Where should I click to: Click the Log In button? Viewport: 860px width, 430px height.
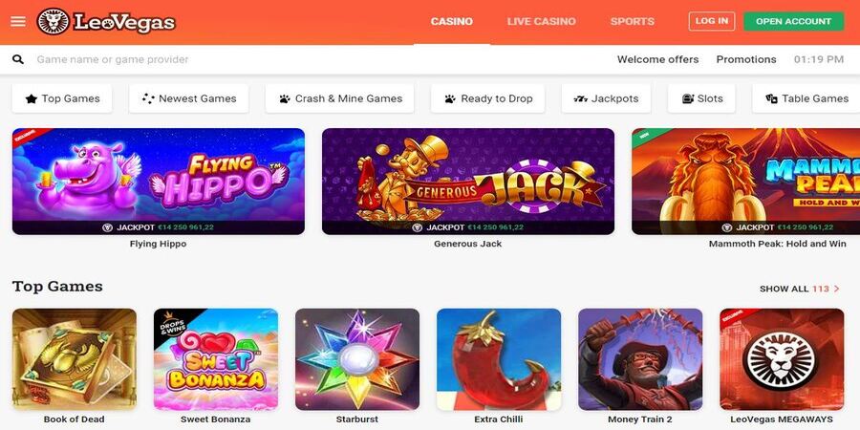point(712,21)
